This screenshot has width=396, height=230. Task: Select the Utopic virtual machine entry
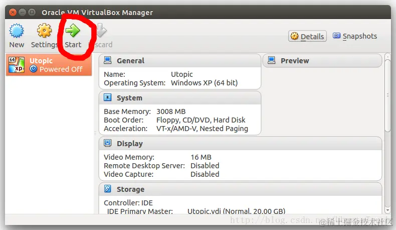(x=49, y=65)
